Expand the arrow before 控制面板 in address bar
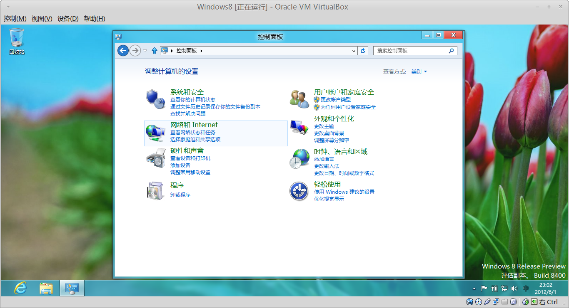569x308 pixels. pos(172,51)
